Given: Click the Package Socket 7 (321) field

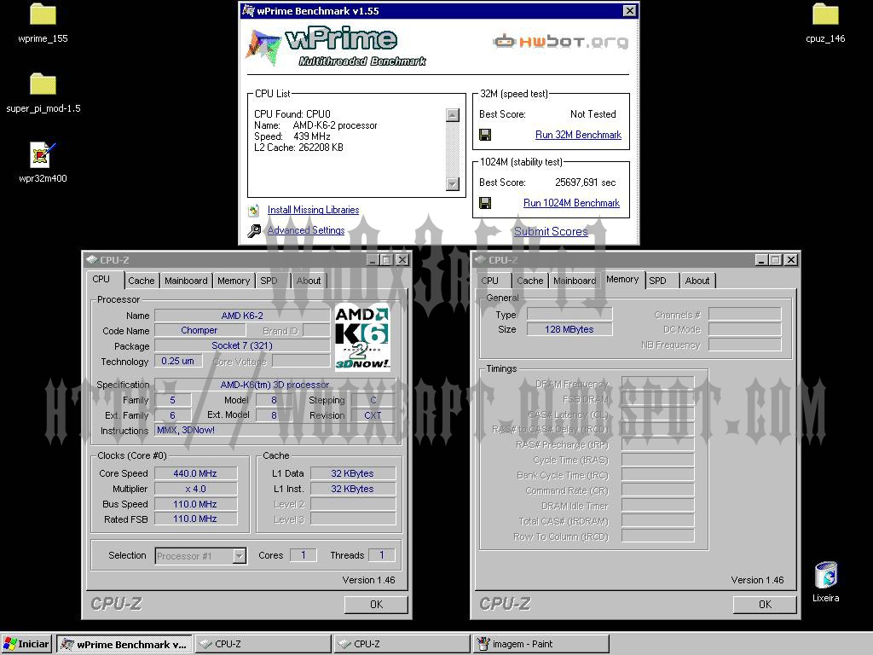Looking at the screenshot, I should coord(242,346).
